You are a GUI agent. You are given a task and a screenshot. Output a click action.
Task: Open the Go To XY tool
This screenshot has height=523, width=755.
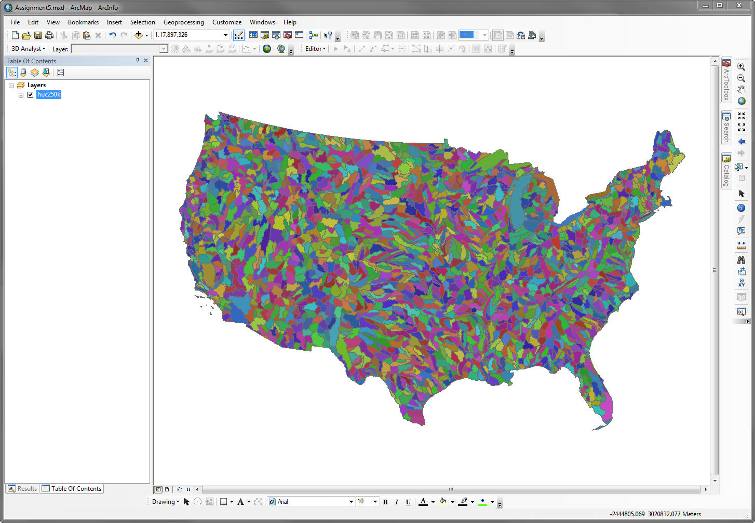tap(741, 283)
